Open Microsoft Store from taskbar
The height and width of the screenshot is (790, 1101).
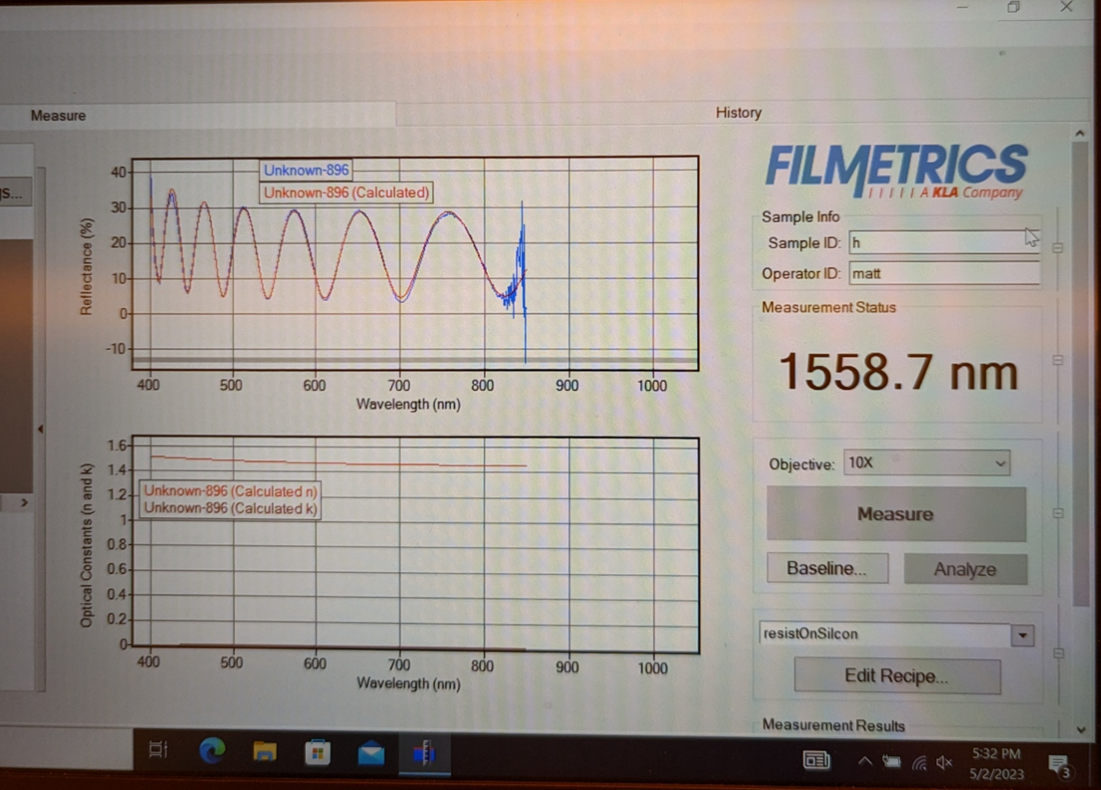click(317, 752)
